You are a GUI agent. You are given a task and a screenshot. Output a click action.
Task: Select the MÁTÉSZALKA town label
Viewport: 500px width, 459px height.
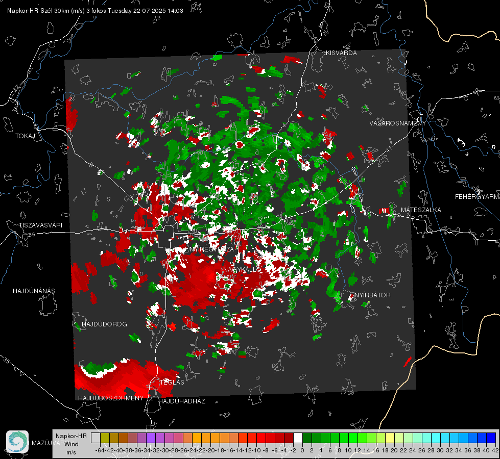coord(421,210)
